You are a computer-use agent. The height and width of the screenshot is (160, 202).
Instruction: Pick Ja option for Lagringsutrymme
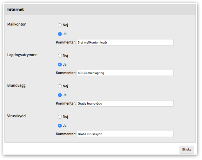60,65
